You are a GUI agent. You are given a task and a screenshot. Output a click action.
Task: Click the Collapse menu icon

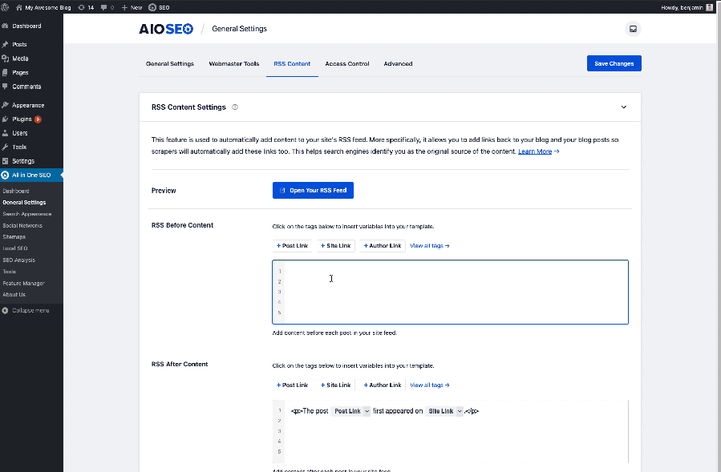5,310
